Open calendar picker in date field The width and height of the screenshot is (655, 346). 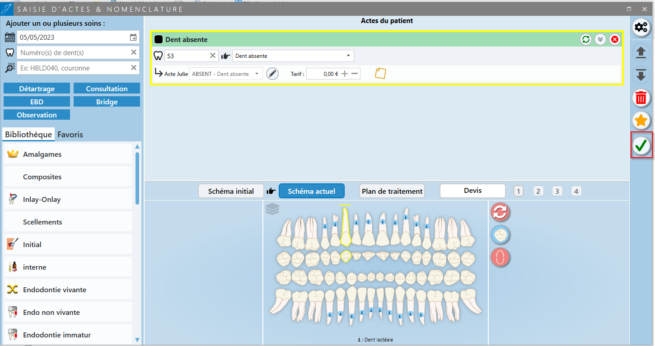point(133,37)
